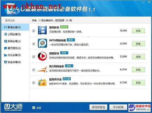Screen dimensions: 152x113
Task: Toggle the 搜狐影音 checkbox
Action: pos(34,57)
